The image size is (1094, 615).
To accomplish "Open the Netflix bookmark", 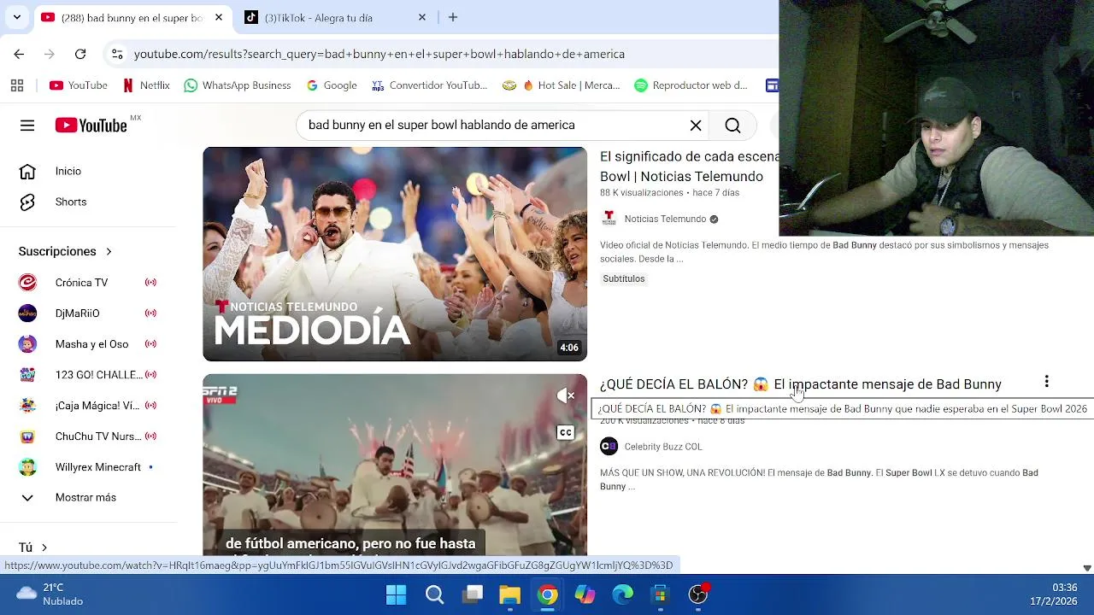I will coord(146,85).
